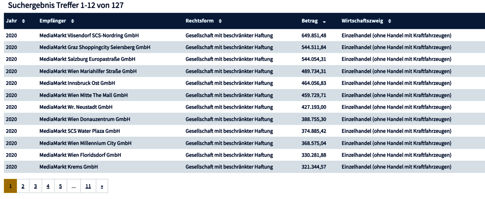Viewport: 485px width, 199px height.
Task: Click the pagination ellipsis item
Action: (x=74, y=186)
